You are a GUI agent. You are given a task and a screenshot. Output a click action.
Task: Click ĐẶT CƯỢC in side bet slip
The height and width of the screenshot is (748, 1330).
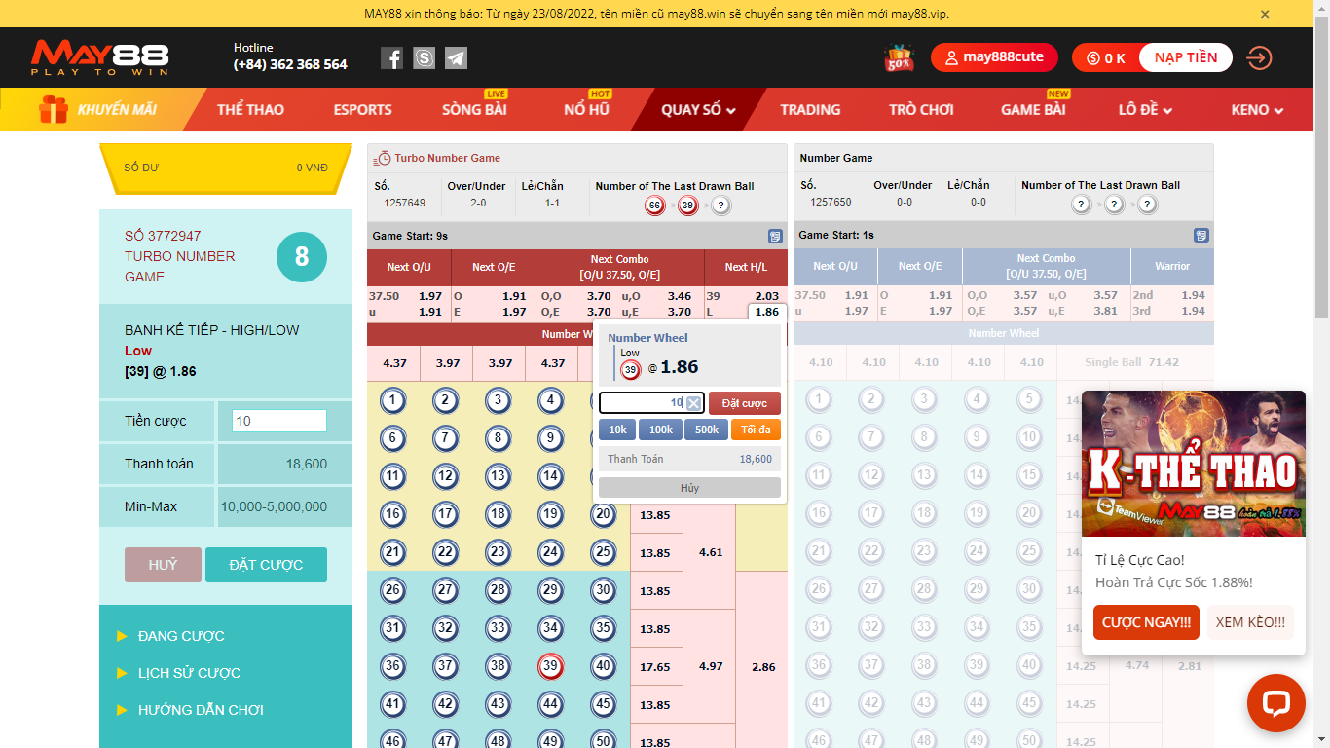266,565
